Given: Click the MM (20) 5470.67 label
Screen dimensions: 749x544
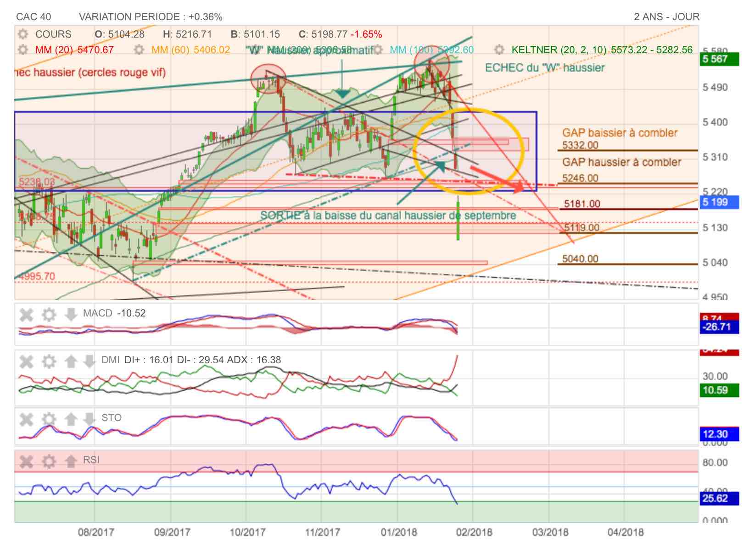Looking at the screenshot, I should coord(74,50).
